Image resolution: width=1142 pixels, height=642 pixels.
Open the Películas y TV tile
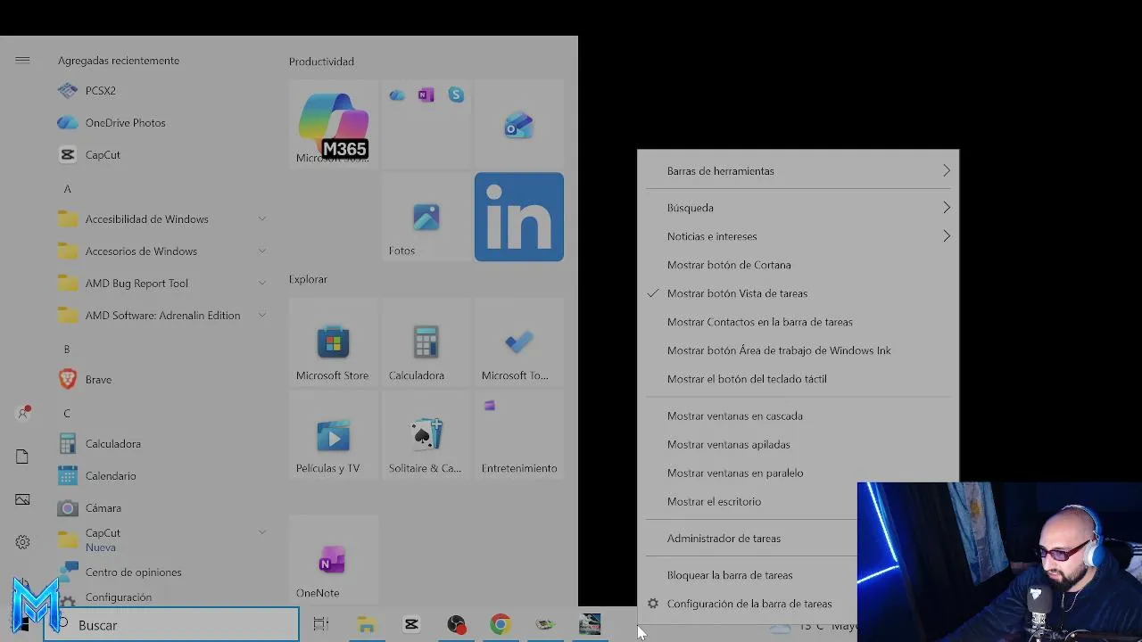pyautogui.click(x=334, y=435)
